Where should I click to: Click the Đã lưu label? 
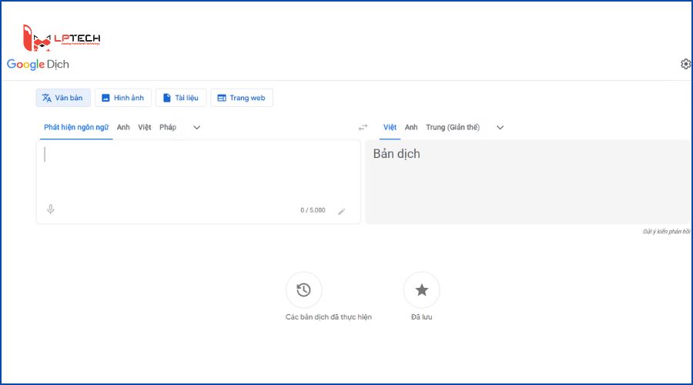tap(422, 317)
